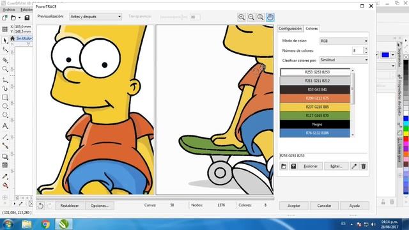The image size is (409, 230).
Task: Zoom in on the PowerTRACE preview
Action: [242, 17]
